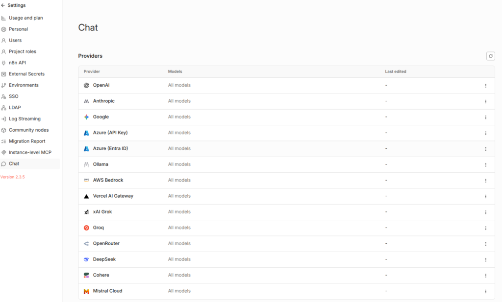Click the DeepSeek provider logo icon
The height and width of the screenshot is (302, 502).
coord(86,259)
